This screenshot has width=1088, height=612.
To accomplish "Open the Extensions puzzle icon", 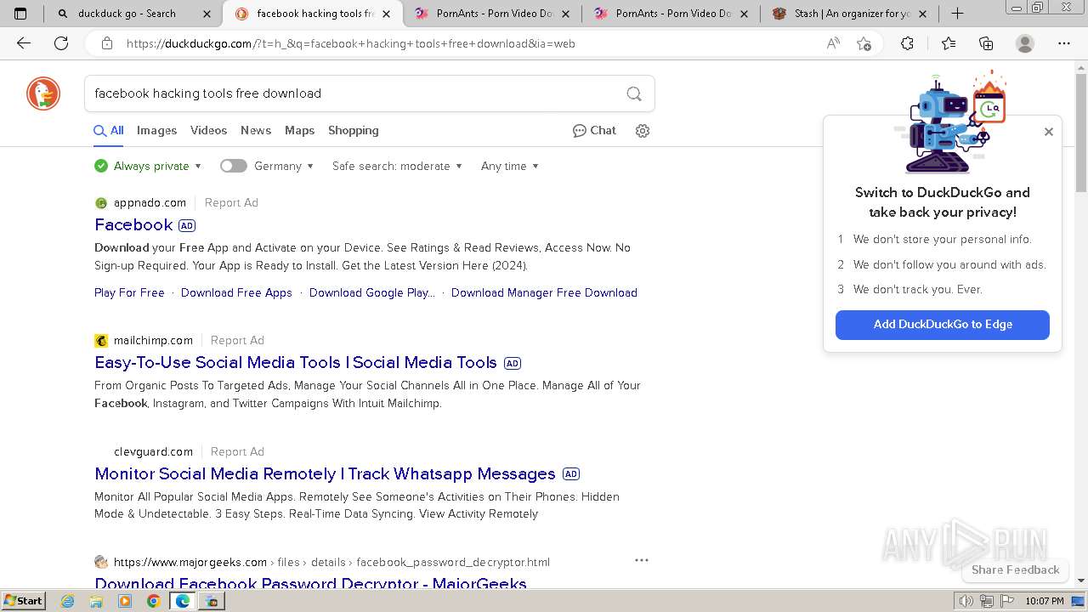I will [x=907, y=43].
